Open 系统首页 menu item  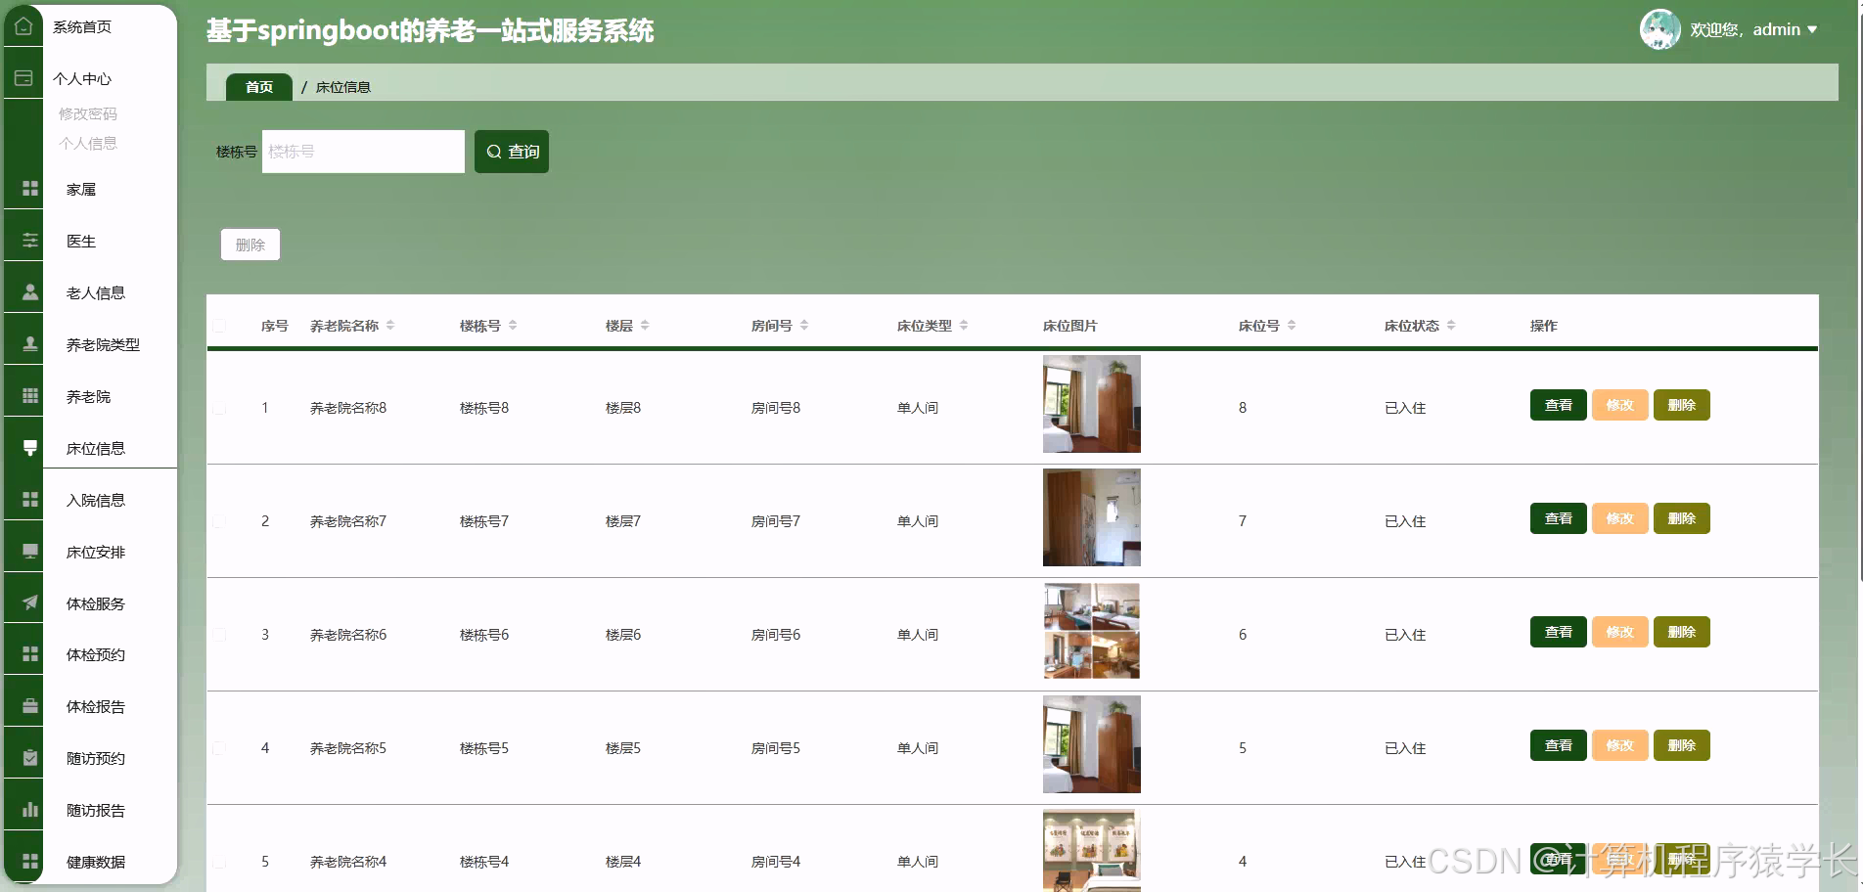click(82, 26)
